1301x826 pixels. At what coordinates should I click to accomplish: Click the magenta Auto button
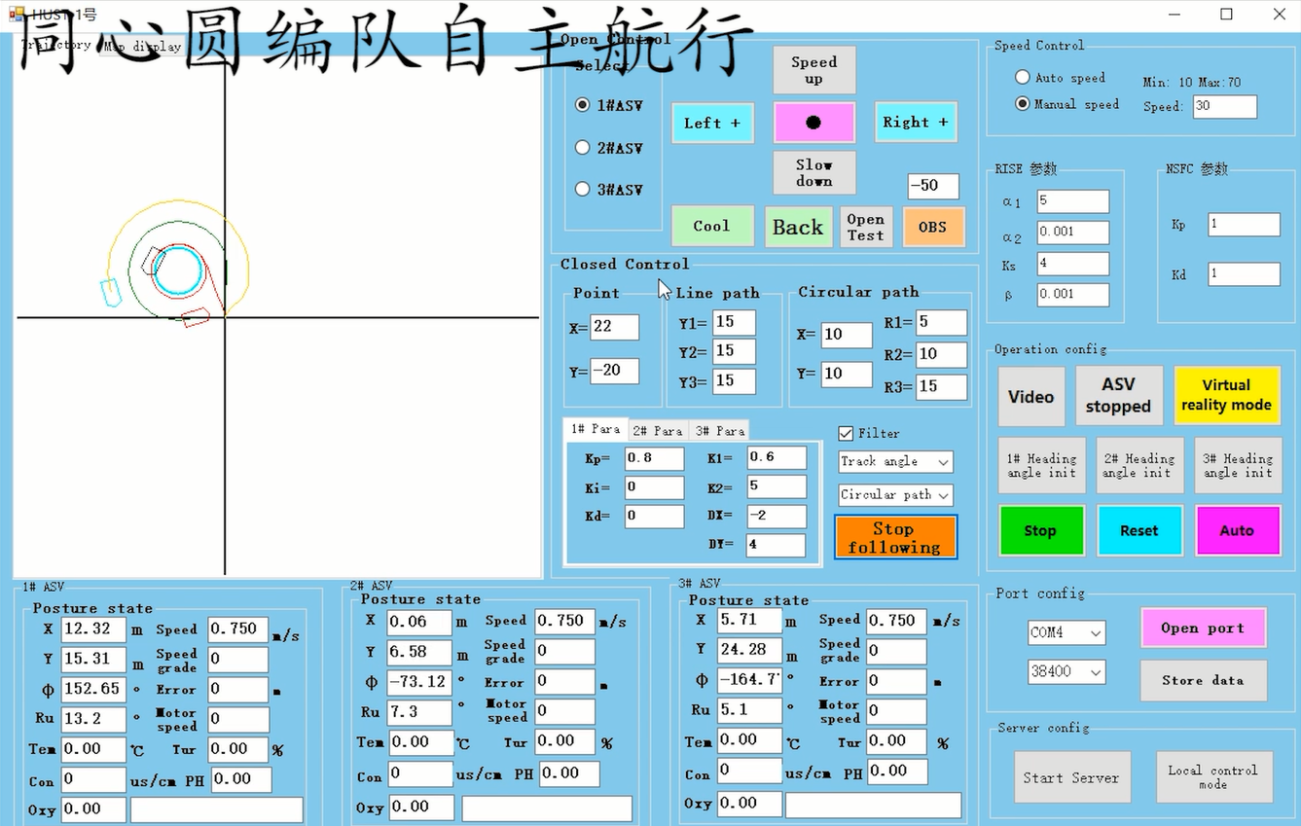tap(1237, 530)
